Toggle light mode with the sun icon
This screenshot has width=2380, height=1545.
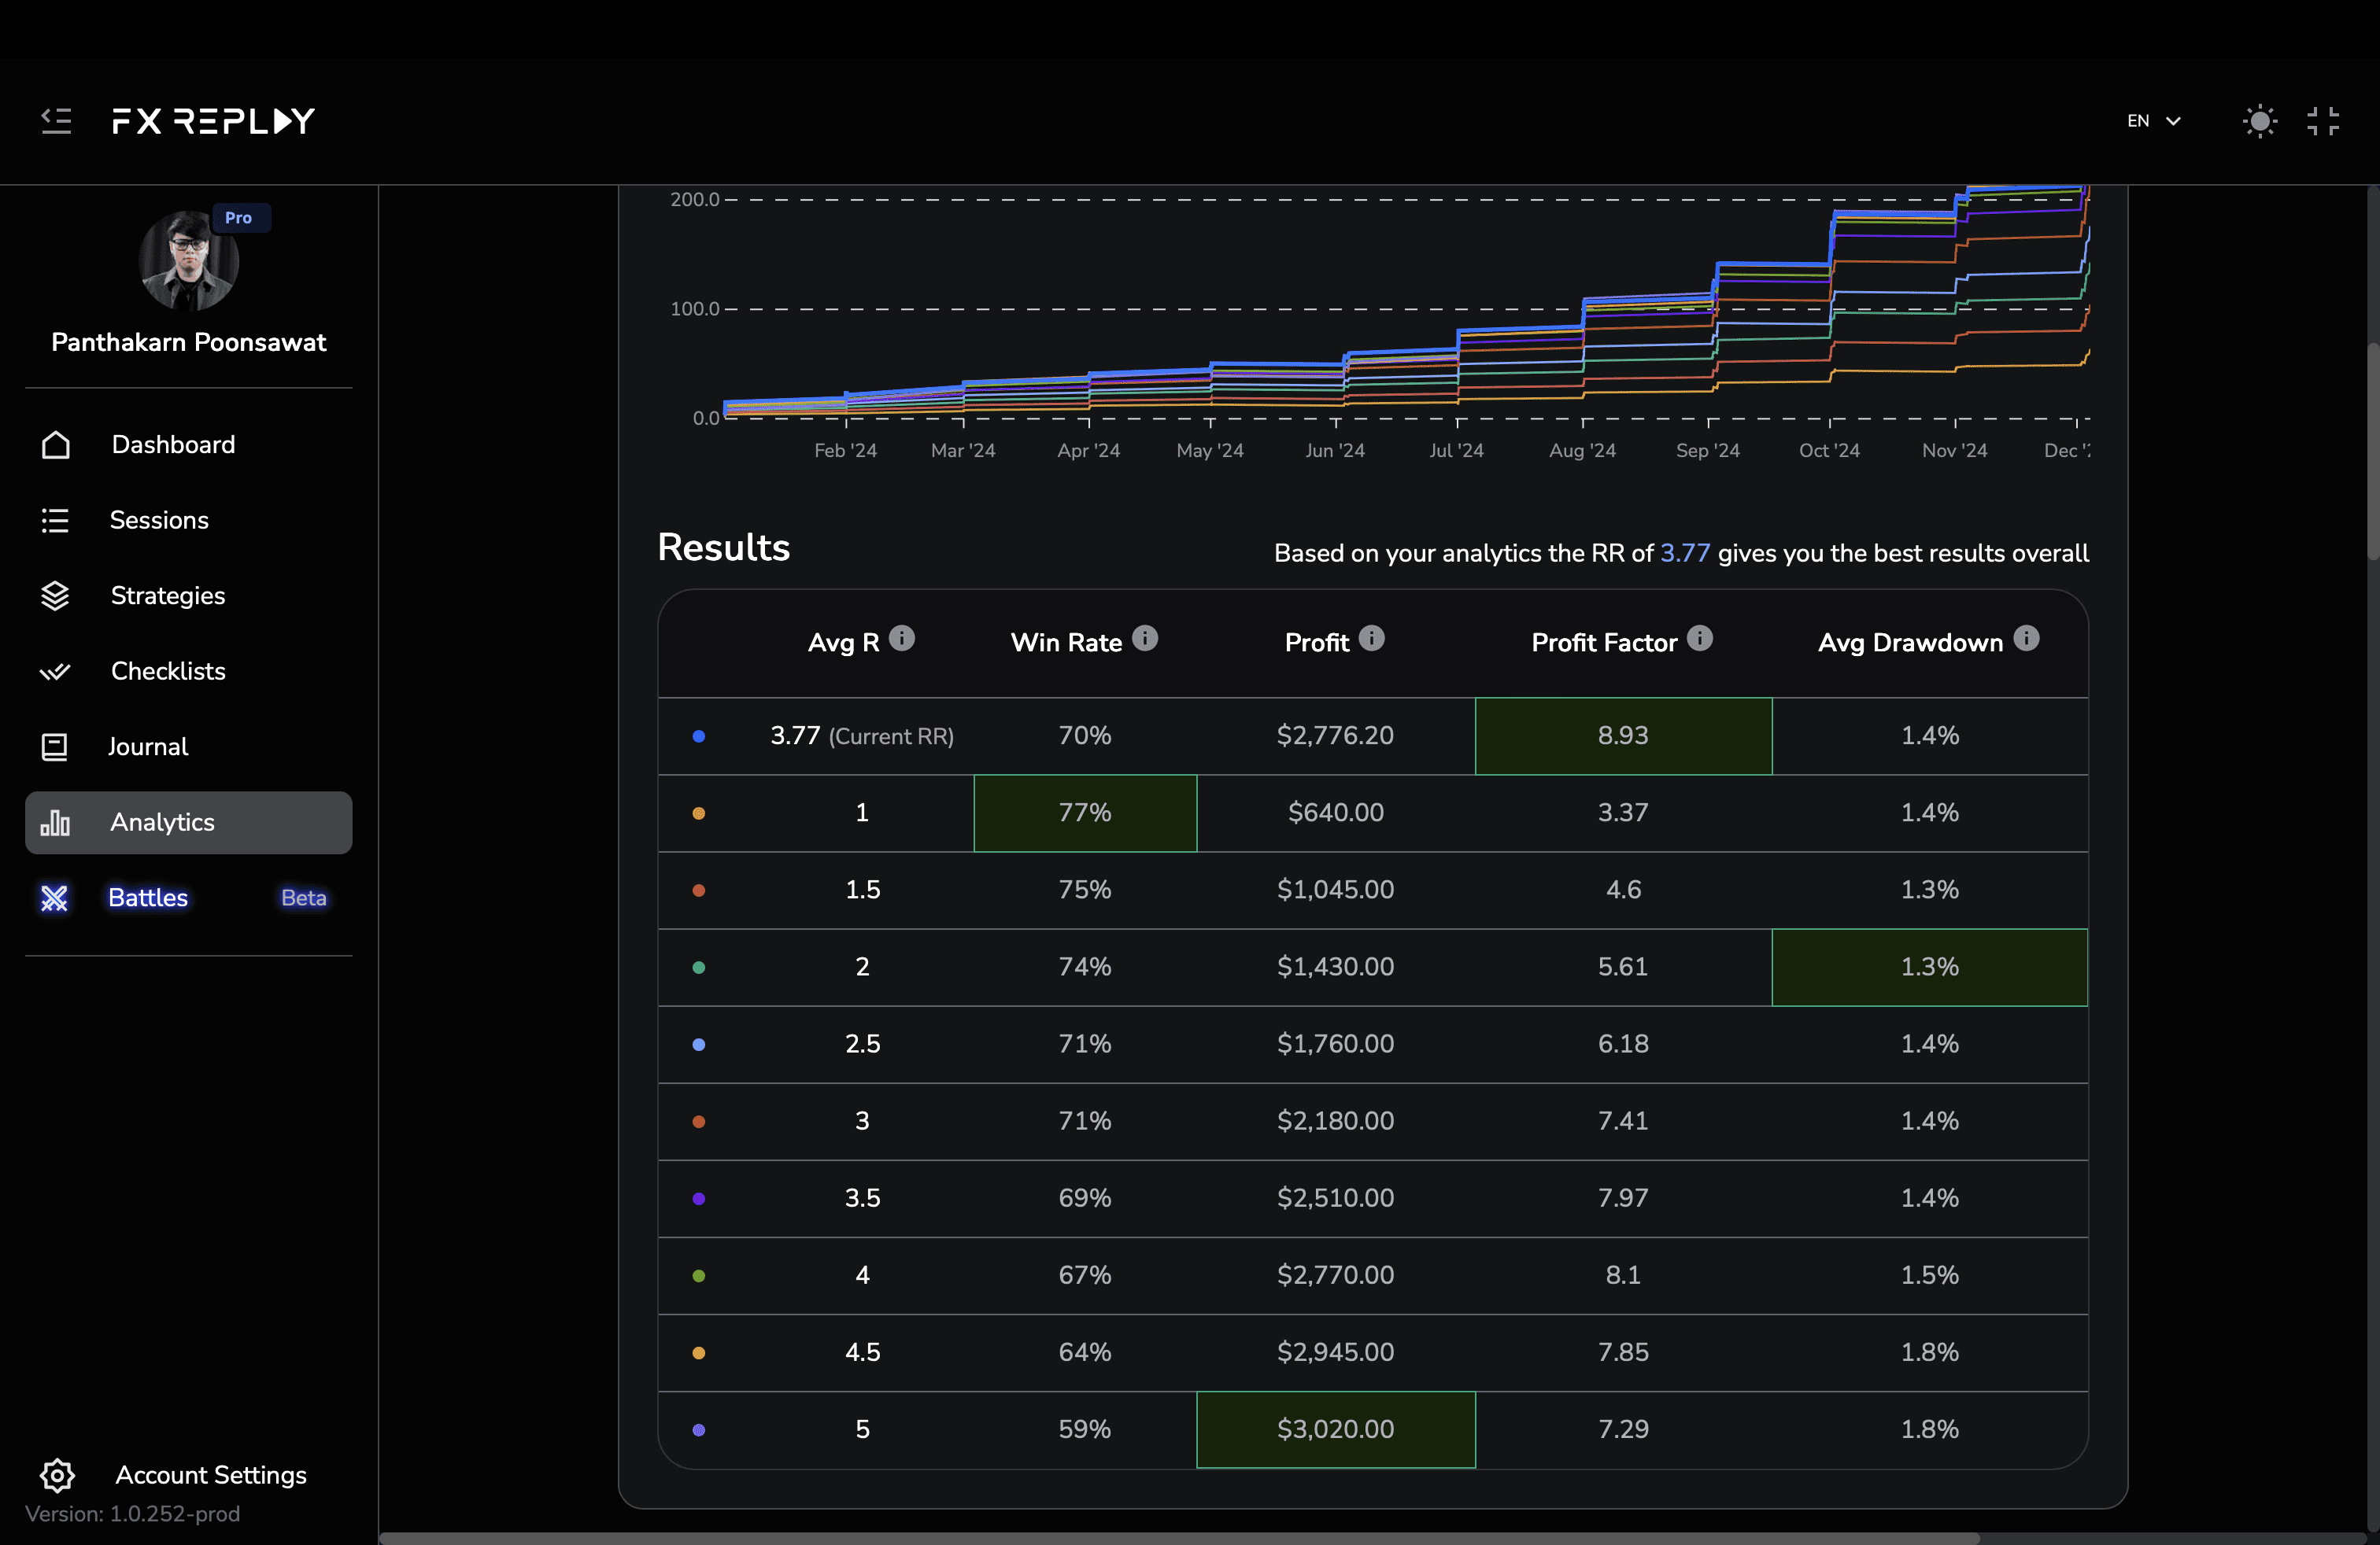tap(2259, 121)
